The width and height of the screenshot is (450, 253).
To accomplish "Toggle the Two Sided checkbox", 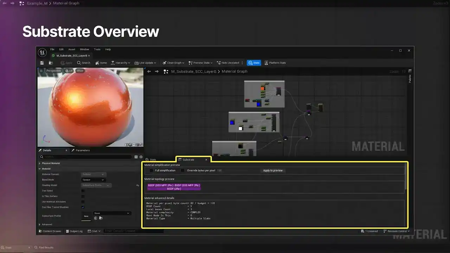I will point(83,191).
